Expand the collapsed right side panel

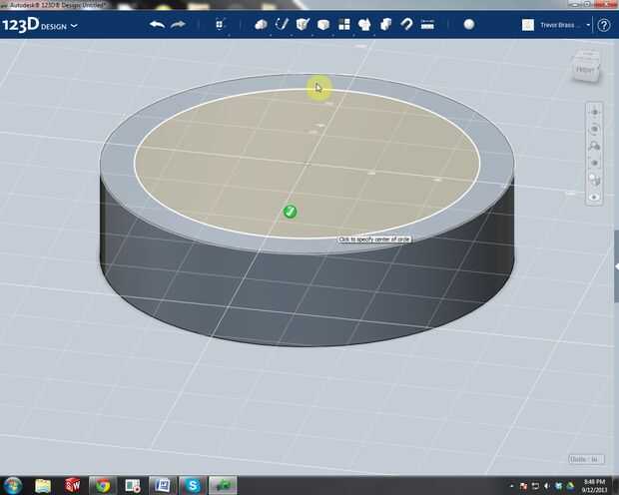pos(616,266)
